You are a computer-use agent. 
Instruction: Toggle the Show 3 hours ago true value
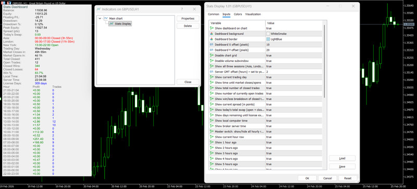[x=293, y=153]
